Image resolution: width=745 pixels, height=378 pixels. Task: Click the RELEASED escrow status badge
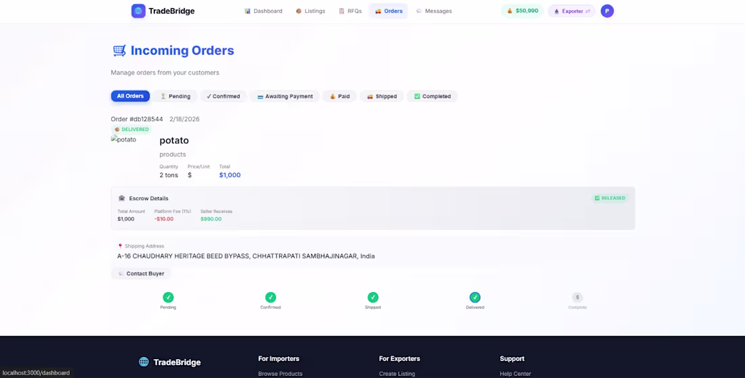(x=610, y=197)
